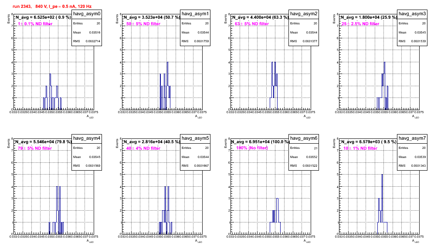Screen dimensions: 434x249
Task: Select the havg_asym5 stats box title
Action: click(x=195, y=138)
